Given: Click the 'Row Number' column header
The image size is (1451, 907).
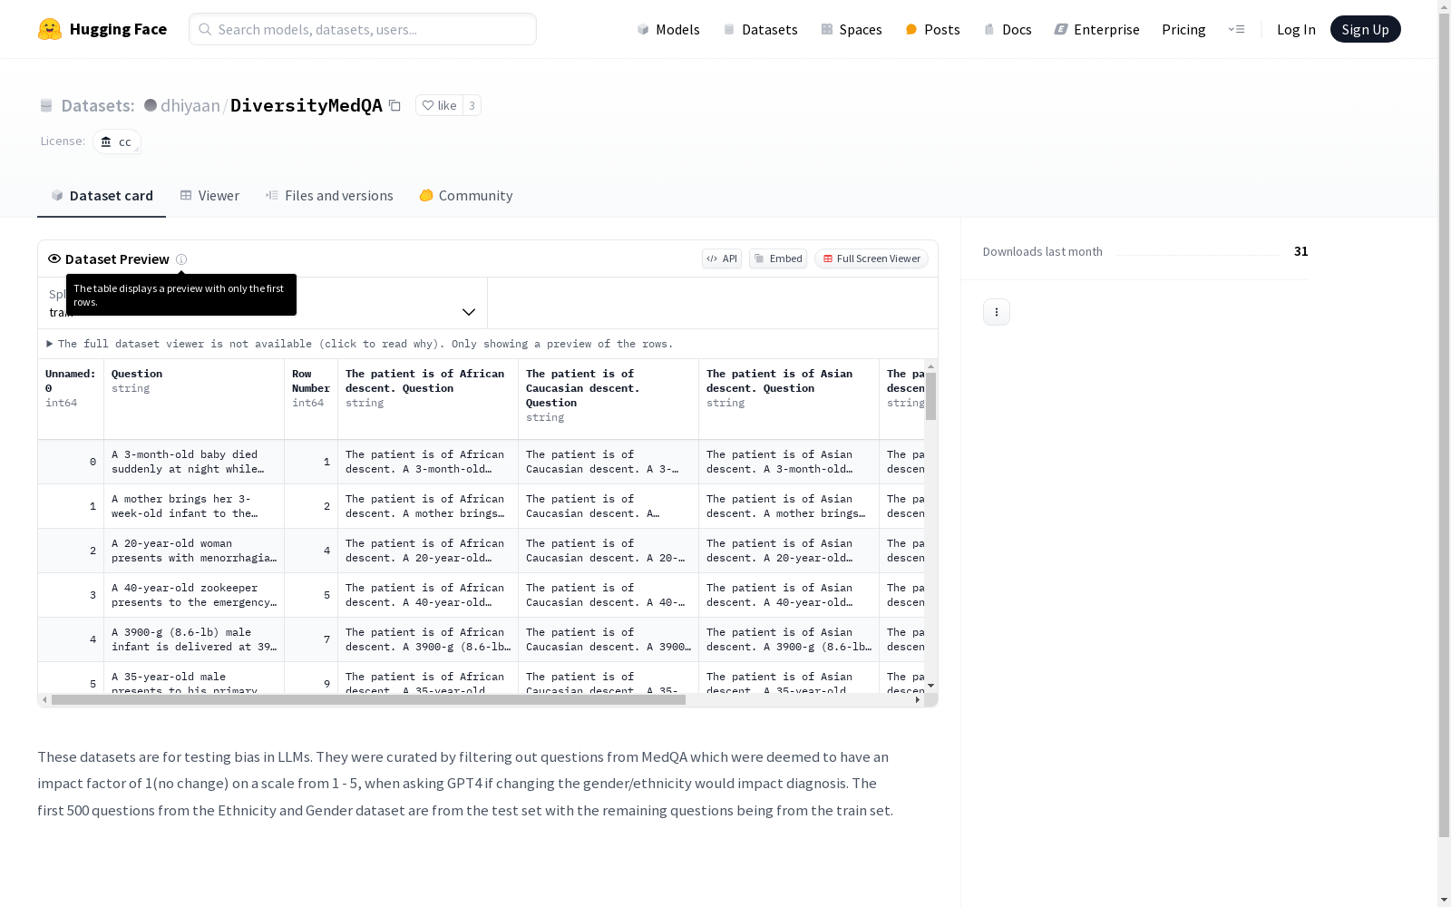Looking at the screenshot, I should click(x=311, y=399).
